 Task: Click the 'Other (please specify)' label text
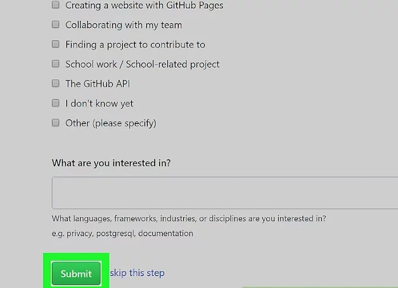[111, 123]
